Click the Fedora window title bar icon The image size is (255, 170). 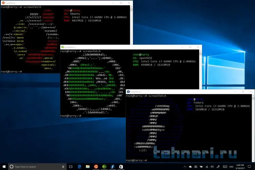(x=128, y=91)
